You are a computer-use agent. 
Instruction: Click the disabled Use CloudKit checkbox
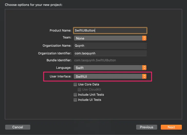[79, 90]
